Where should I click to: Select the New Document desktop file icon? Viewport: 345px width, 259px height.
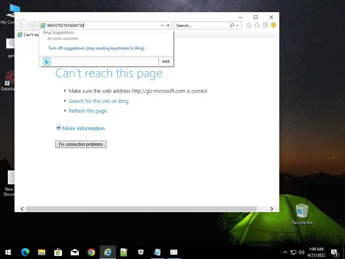pos(9,183)
